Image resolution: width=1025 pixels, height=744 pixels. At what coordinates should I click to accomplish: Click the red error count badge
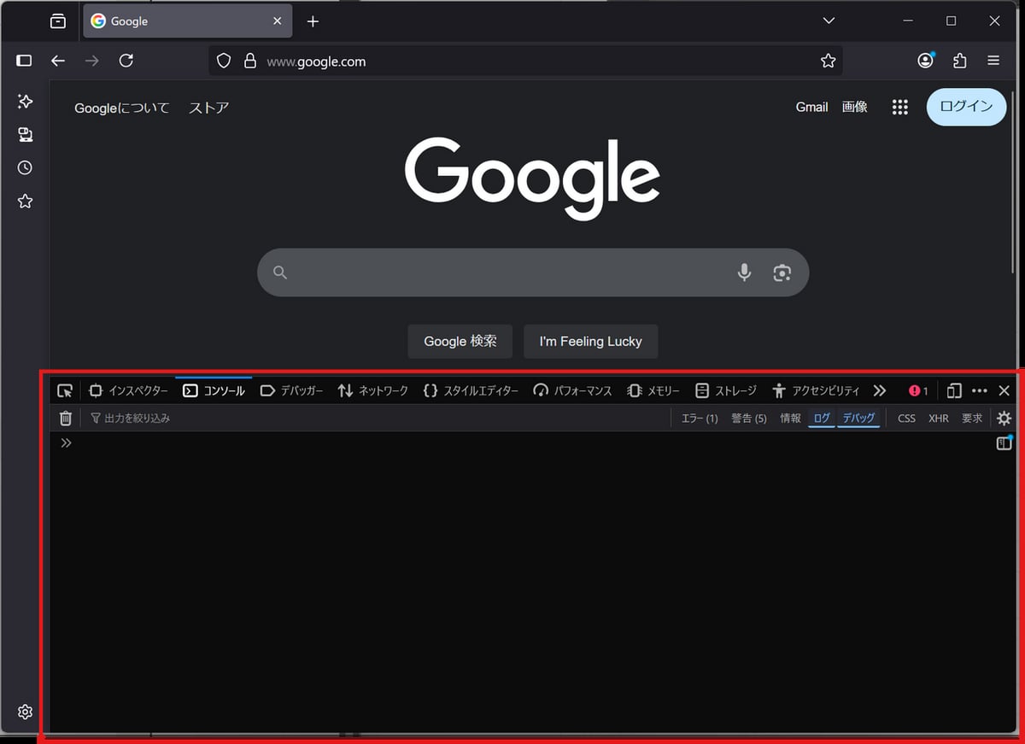click(919, 390)
